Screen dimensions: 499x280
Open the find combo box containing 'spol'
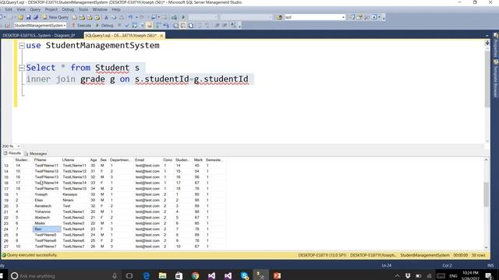pos(315,17)
